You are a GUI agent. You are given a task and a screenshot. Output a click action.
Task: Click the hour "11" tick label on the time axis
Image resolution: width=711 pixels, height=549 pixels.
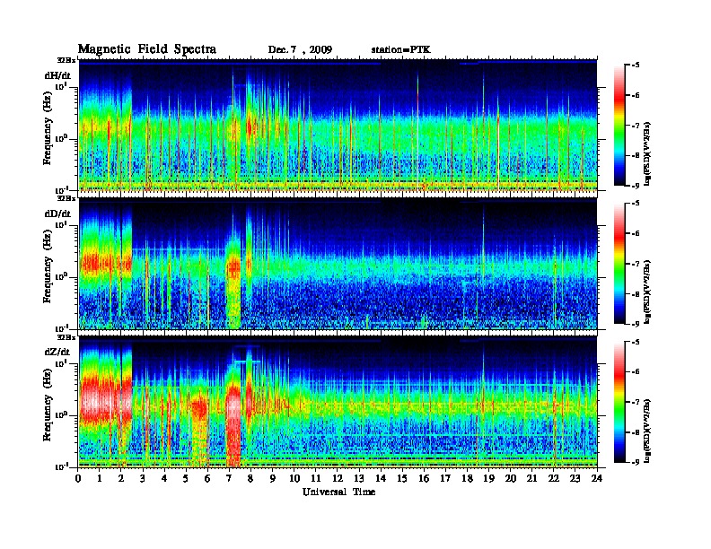coord(316,478)
